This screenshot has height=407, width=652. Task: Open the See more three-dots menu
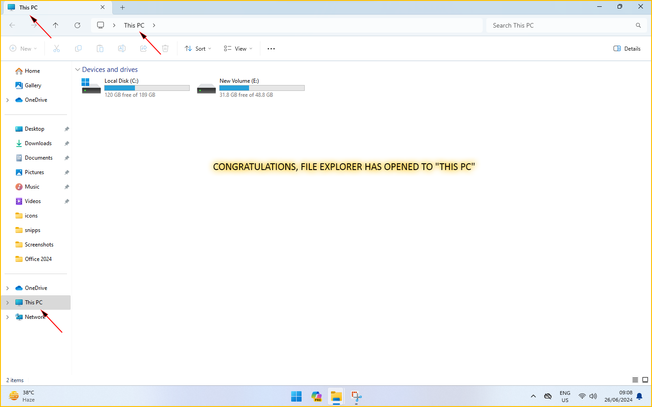[271, 49]
